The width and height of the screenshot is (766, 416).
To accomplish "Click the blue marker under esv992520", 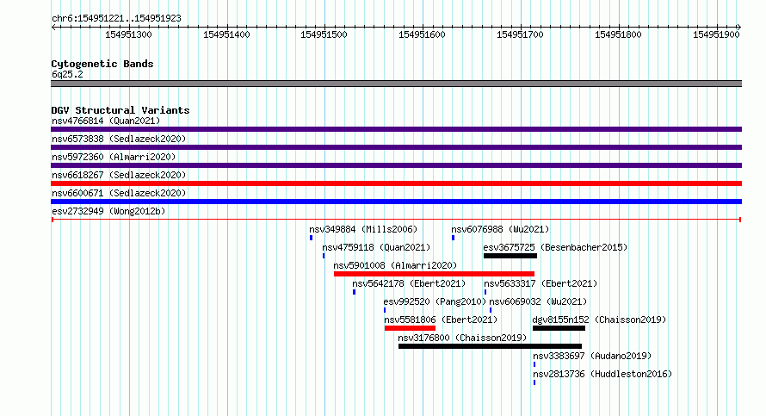I will click(385, 310).
